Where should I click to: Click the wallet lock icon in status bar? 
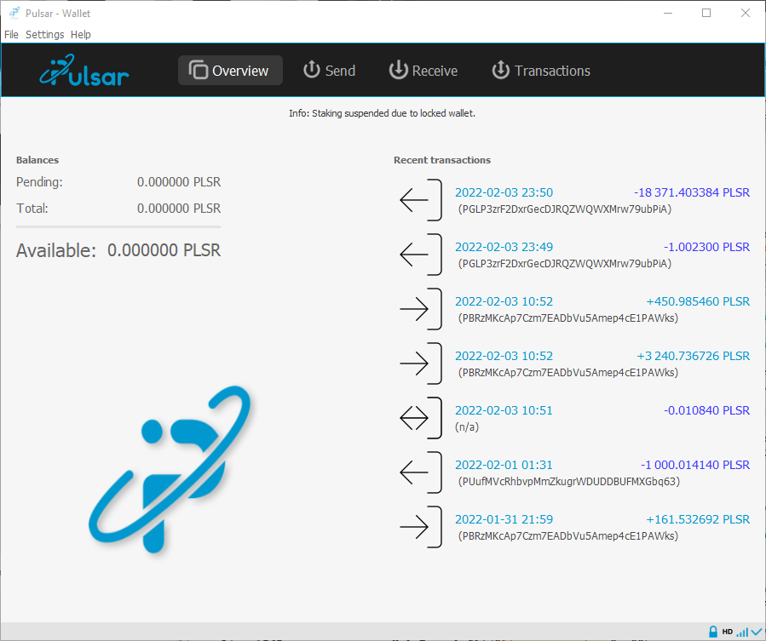[713, 632]
